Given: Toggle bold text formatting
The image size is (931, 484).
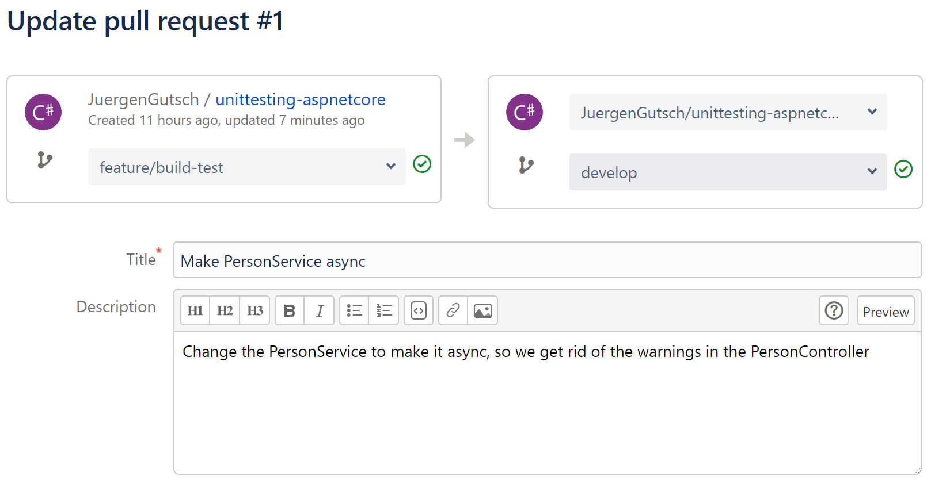Looking at the screenshot, I should 290,311.
